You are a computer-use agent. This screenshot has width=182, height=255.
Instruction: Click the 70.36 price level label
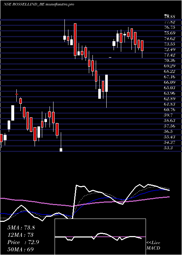click(170, 60)
